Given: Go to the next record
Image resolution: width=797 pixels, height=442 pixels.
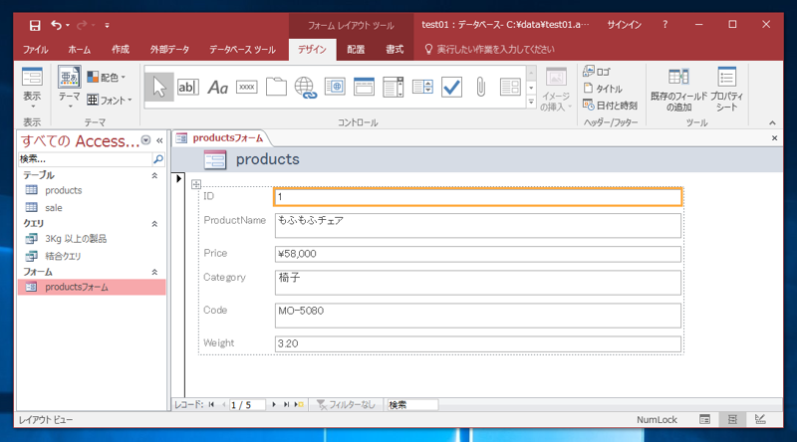Looking at the screenshot, I should (x=273, y=404).
